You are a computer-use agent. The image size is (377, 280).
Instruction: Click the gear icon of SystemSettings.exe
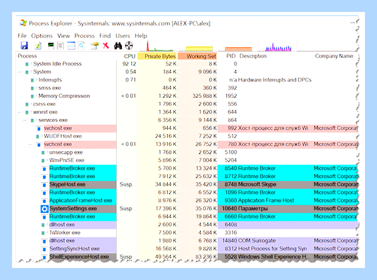(44, 209)
